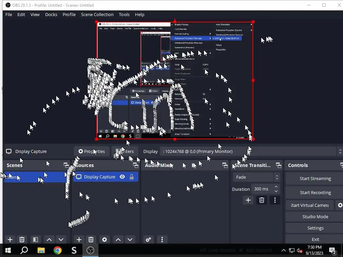Screen dimensions: 343x257
Task: Decrease transition duration with down arrow
Action: [x=276, y=191]
